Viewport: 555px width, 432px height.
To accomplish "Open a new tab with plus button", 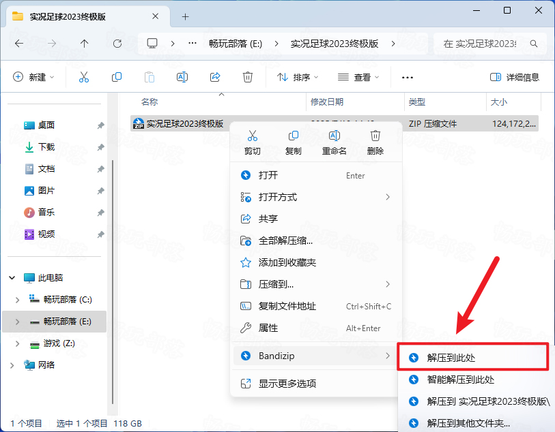I will 185,16.
